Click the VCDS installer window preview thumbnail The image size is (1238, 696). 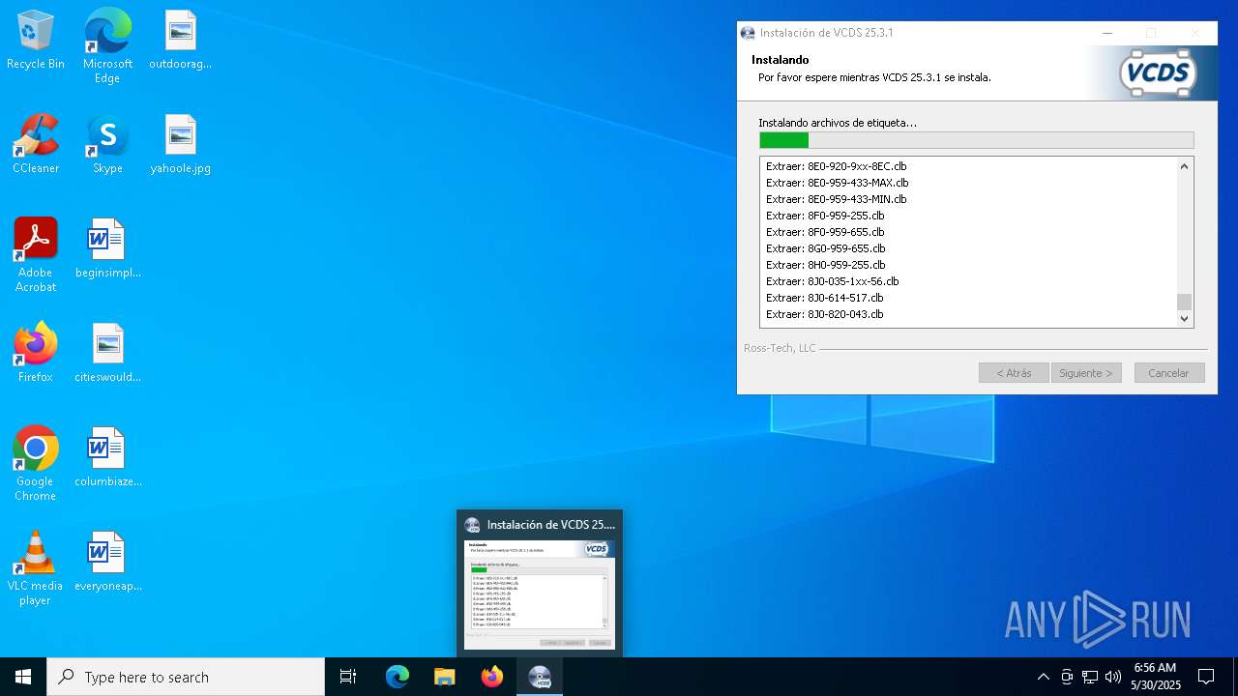tap(540, 594)
